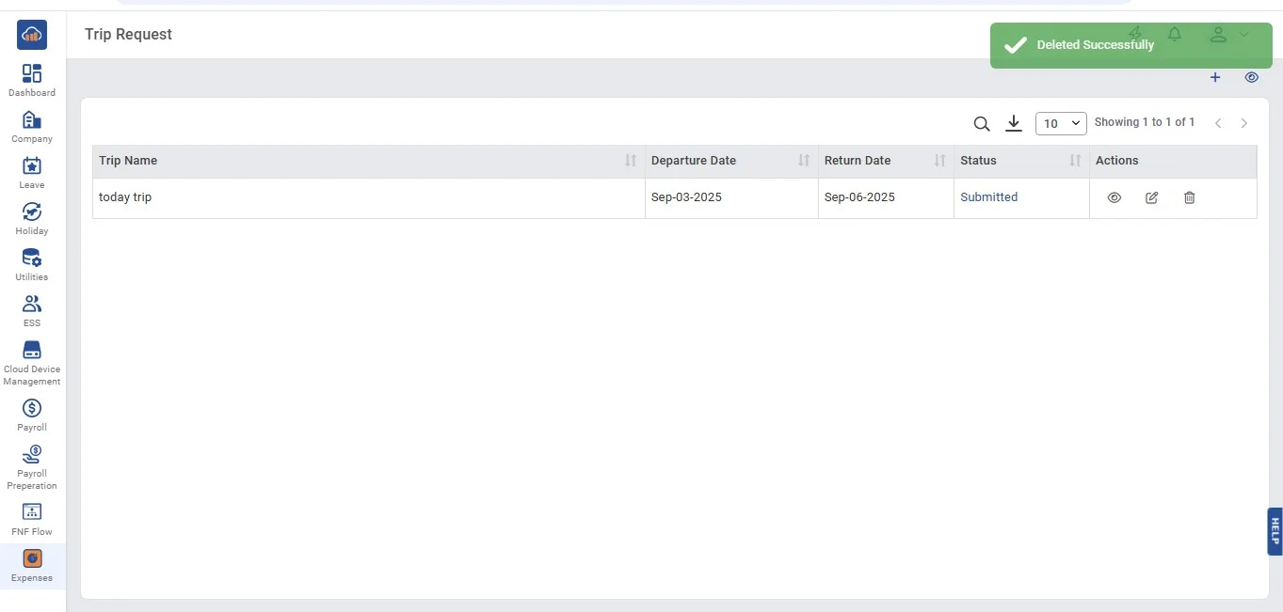
Task: Toggle the eye icon below the profile
Action: pos(1251,78)
